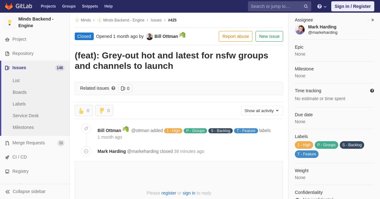Image resolution: width=380 pixels, height=199 pixels.
Task: Open the Help top menu item
Action: (109, 6)
